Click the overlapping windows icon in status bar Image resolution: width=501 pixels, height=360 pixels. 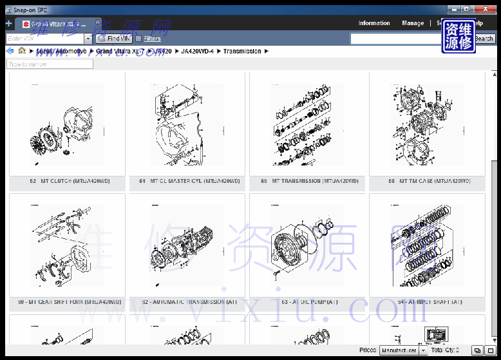(x=477, y=350)
